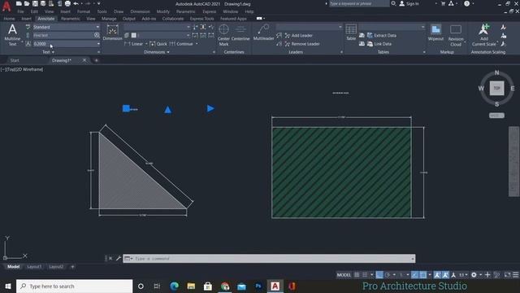Screen dimensions: 520x293
Task: Choose the Centerline tool
Action: tap(240, 33)
